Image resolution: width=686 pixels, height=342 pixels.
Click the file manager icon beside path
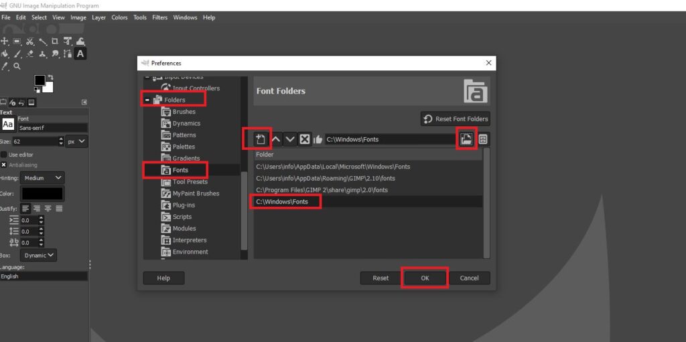pos(483,139)
